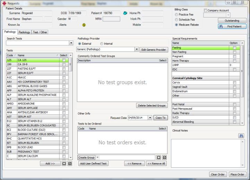
Task: Click the Special Requirements scrollbar thumb
Action: 242,71
